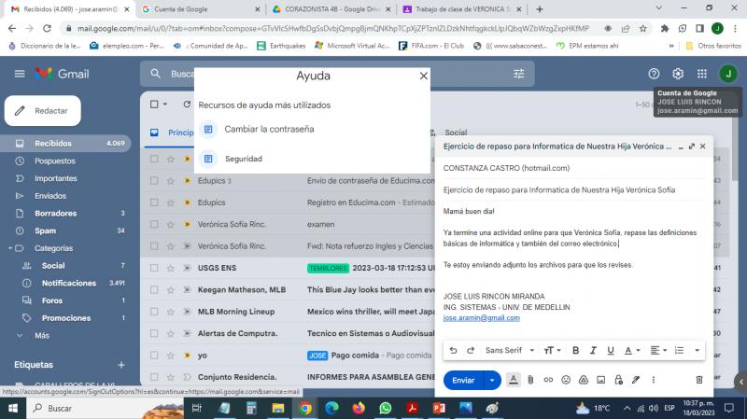747x419 pixels.
Task: Click compose subject field
Action: click(573, 190)
